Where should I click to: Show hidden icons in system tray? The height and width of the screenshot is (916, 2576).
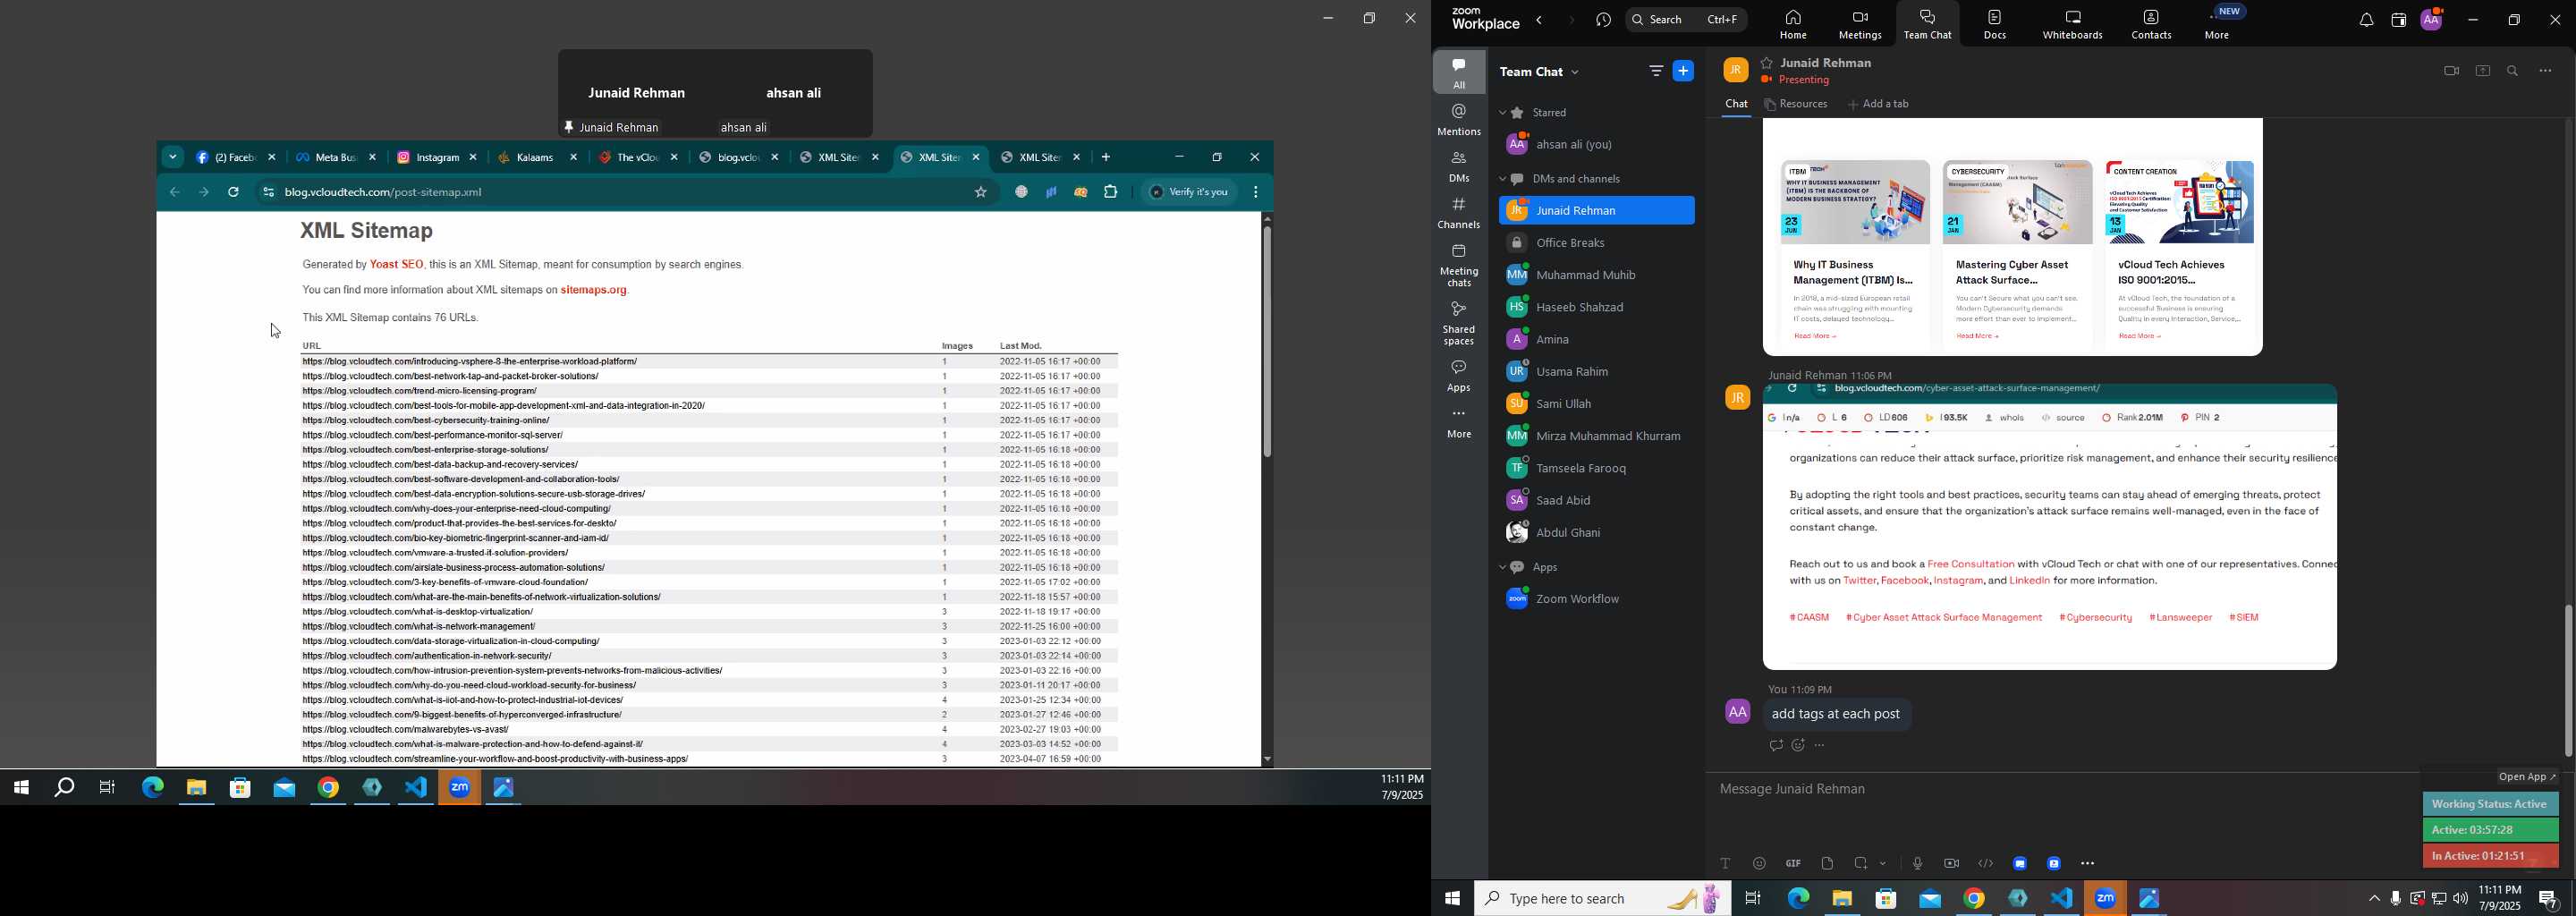2373,899
